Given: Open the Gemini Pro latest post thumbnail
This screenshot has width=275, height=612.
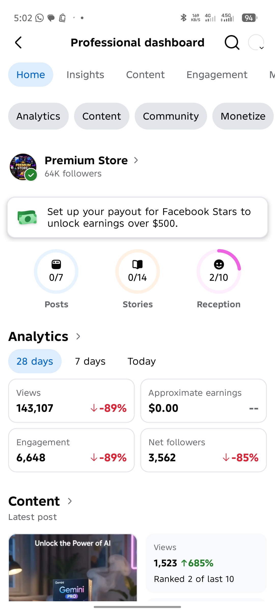Looking at the screenshot, I should (73, 567).
